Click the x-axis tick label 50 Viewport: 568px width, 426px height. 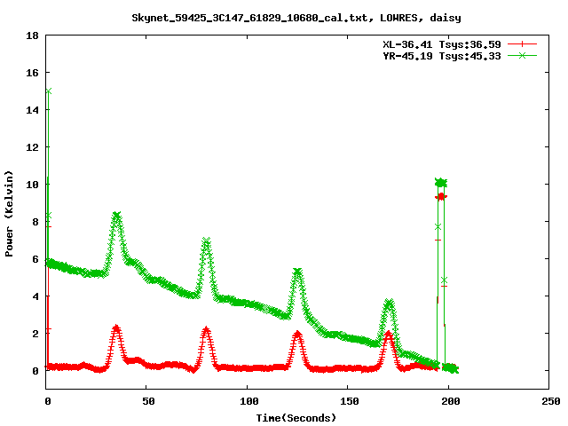click(148, 401)
